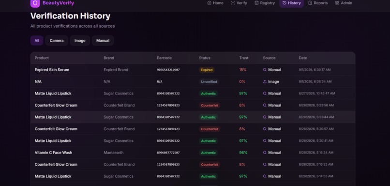Click the search icon in Expired Skin Serum row
Image resolution: width=390 pixels, height=186 pixels.
[x=265, y=70]
